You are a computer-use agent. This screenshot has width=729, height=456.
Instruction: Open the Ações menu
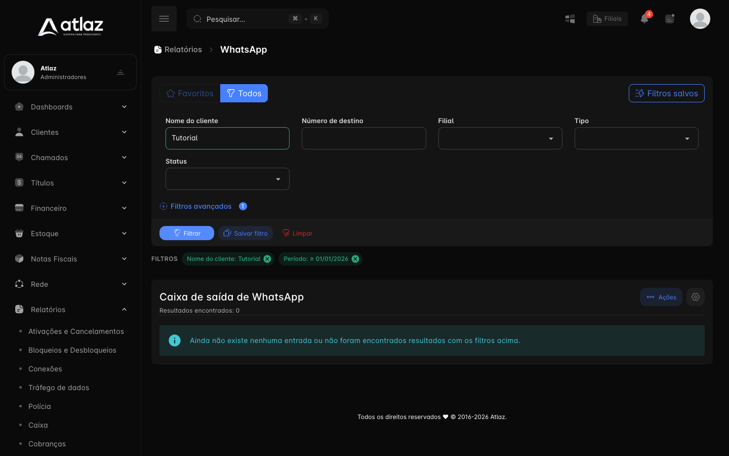[x=661, y=297]
